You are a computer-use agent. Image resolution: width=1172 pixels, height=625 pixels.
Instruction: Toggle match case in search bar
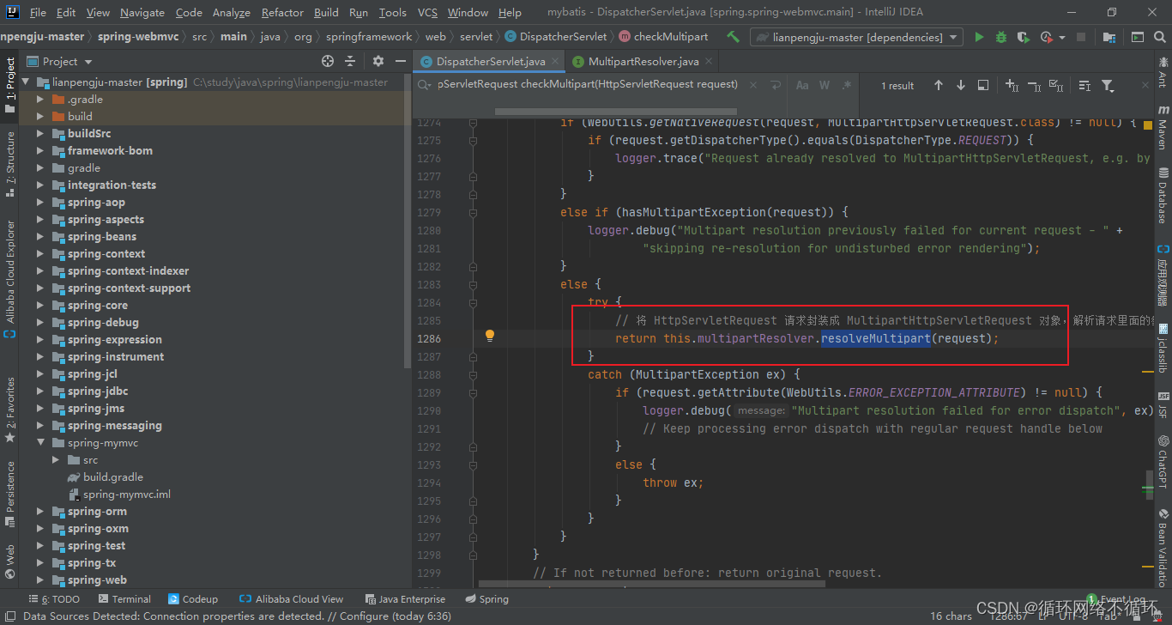802,85
